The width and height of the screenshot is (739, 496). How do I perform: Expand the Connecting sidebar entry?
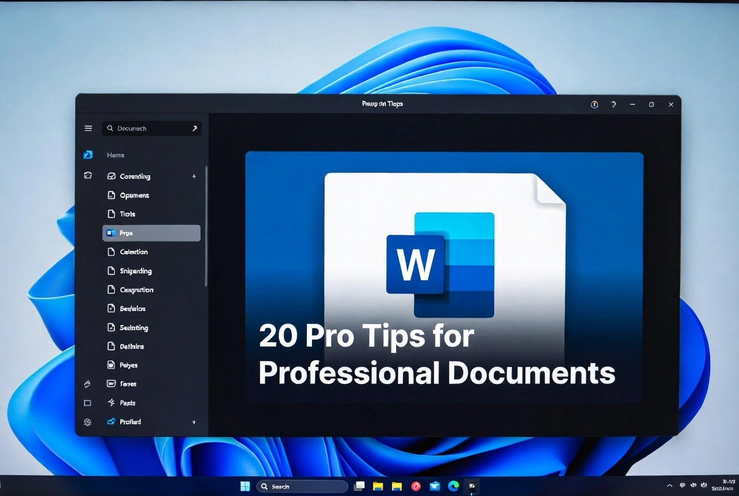pyautogui.click(x=194, y=176)
